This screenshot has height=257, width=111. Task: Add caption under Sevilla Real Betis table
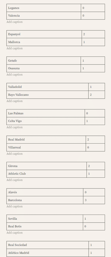pos(15,233)
